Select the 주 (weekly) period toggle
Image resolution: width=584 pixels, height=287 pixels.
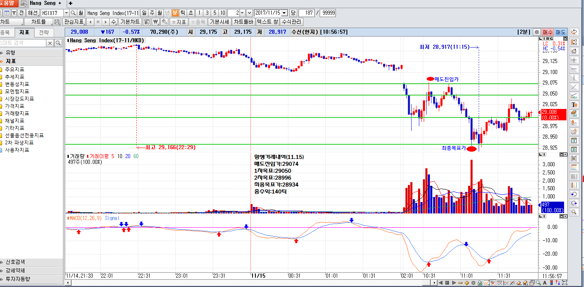pyautogui.click(x=152, y=13)
